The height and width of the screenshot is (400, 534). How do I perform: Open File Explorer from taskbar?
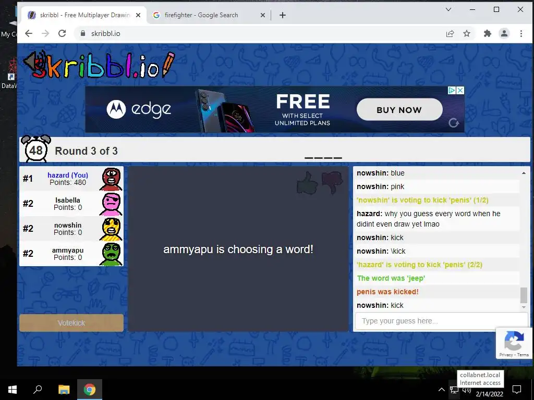(x=64, y=390)
